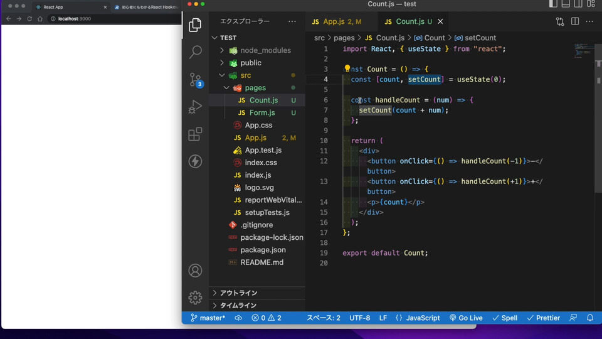Toggle the primary sidebar layout button
Screen dimensions: 602x339
tap(553, 4)
